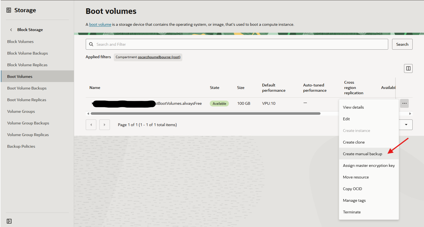Click the Default performance column header

[274, 88]
